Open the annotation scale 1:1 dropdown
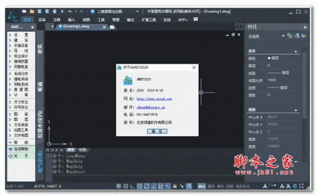This screenshot has width=317, height=196. click(x=272, y=185)
